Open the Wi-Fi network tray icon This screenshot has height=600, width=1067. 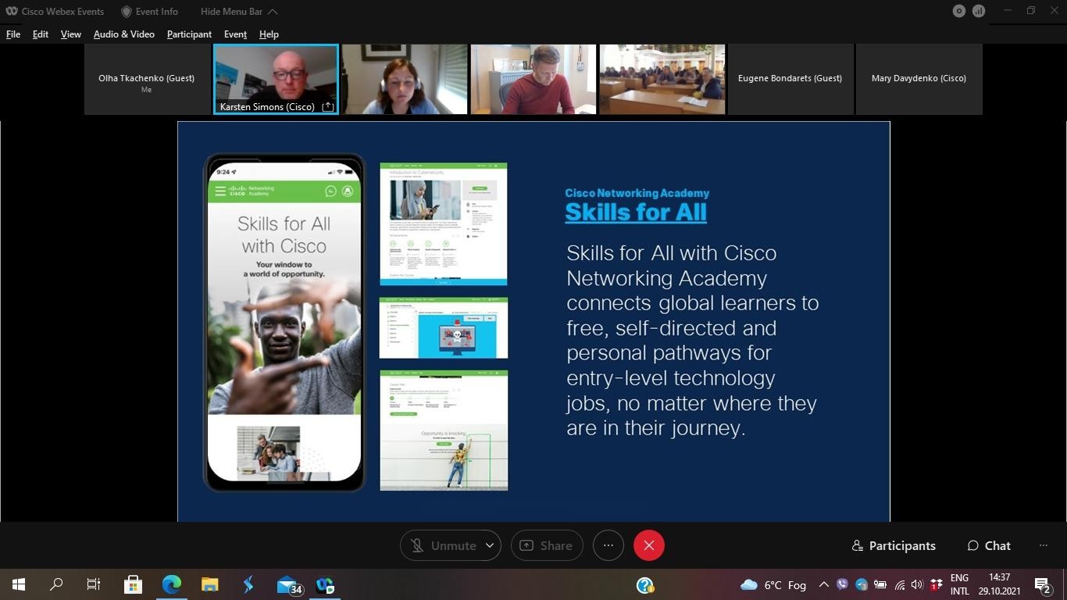coord(899,584)
